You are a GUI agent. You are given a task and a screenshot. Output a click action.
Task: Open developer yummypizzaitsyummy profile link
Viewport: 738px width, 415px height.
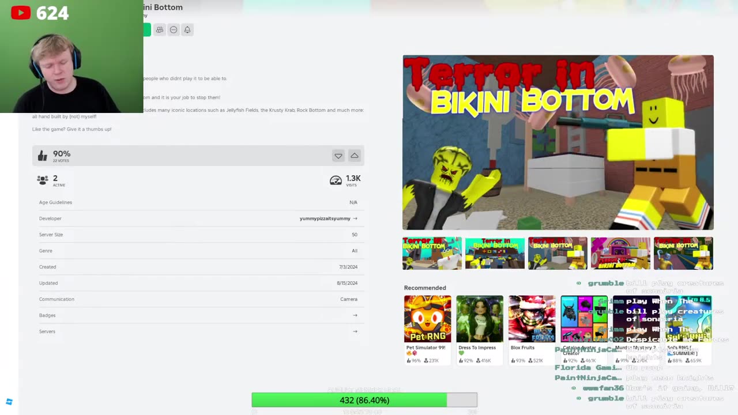[325, 218]
